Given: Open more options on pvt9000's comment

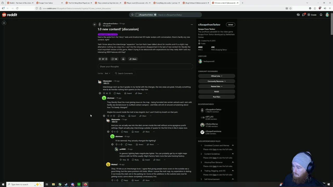Looking at the screenshot, I should 164,160.
